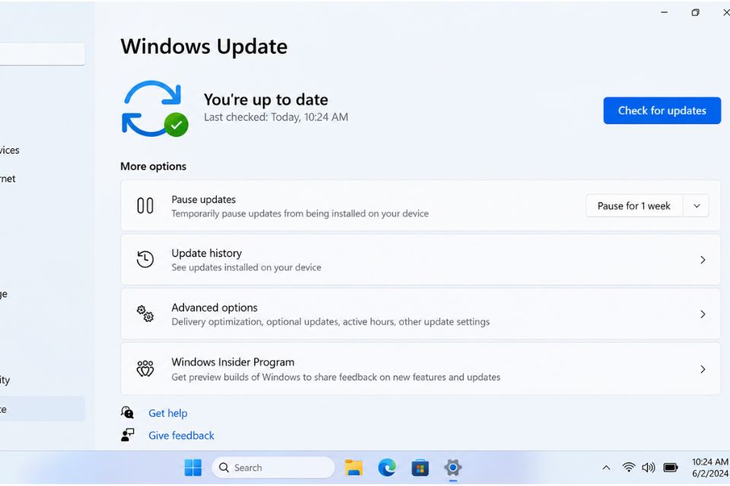Screen dimensions: 730x486
Task: Click the Settings search field in sidebar
Action: coord(43,54)
